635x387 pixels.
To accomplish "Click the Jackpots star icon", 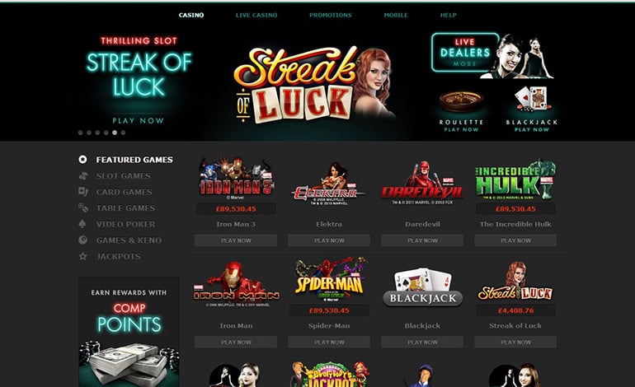I will tap(82, 256).
